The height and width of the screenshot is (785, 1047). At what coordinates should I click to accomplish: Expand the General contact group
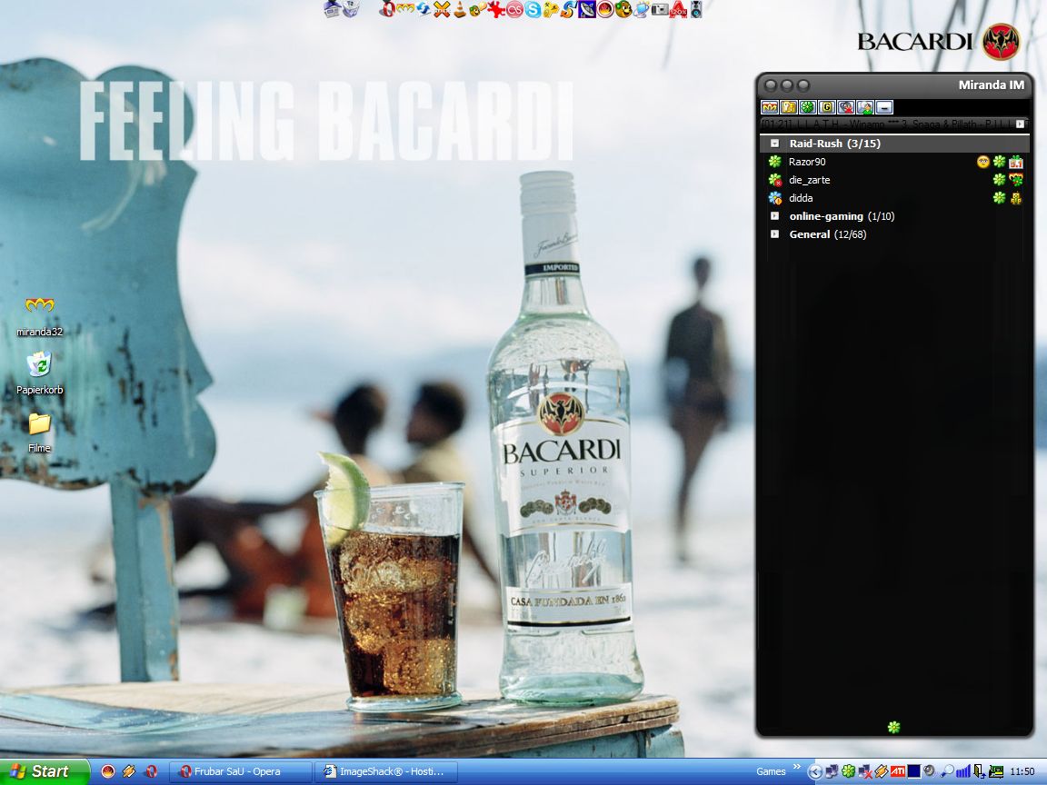[x=774, y=234]
